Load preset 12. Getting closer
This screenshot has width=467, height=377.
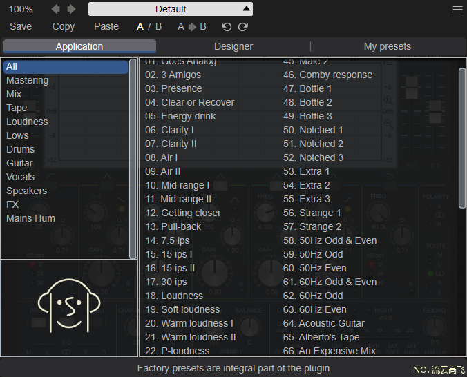tap(183, 213)
